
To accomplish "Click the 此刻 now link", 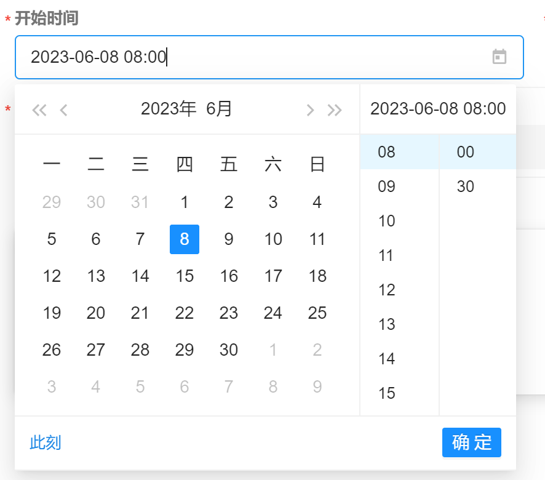I will (46, 442).
